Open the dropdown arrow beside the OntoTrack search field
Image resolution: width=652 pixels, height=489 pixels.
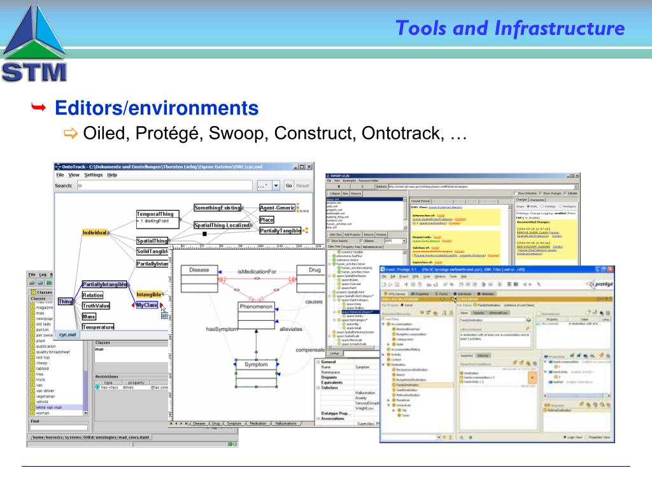[x=276, y=185]
